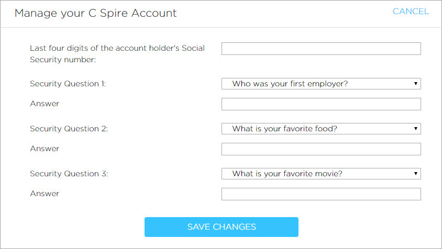
Task: Click the Answer label under Security Question 1
Action: tap(45, 104)
